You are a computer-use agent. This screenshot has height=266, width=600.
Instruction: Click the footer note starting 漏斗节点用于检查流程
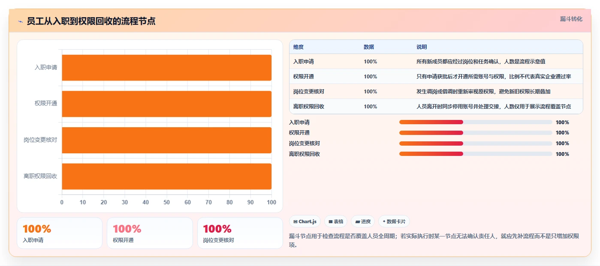tap(434, 241)
